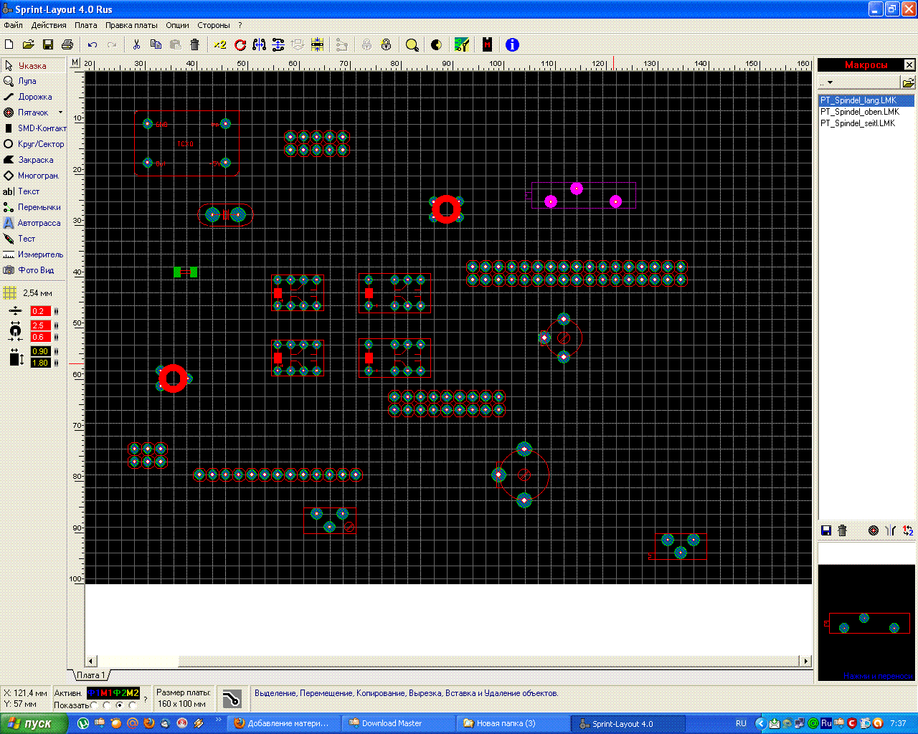
Task: Open a layout file from disk
Action: pos(29,44)
